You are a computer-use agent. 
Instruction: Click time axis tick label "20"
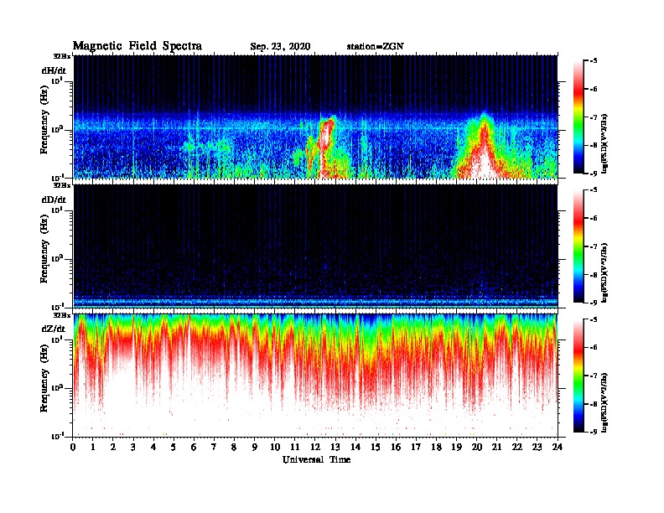(477, 448)
